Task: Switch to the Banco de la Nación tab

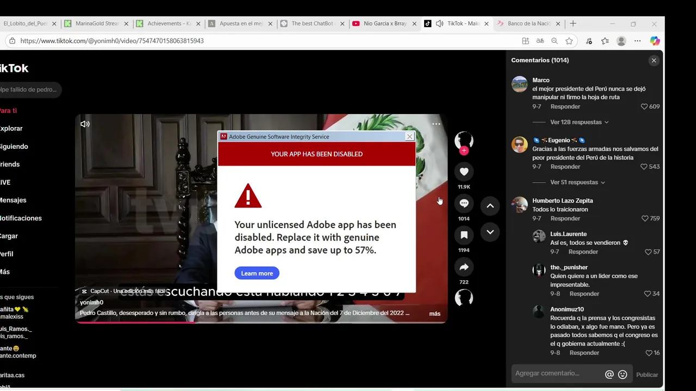Action: pos(529,23)
